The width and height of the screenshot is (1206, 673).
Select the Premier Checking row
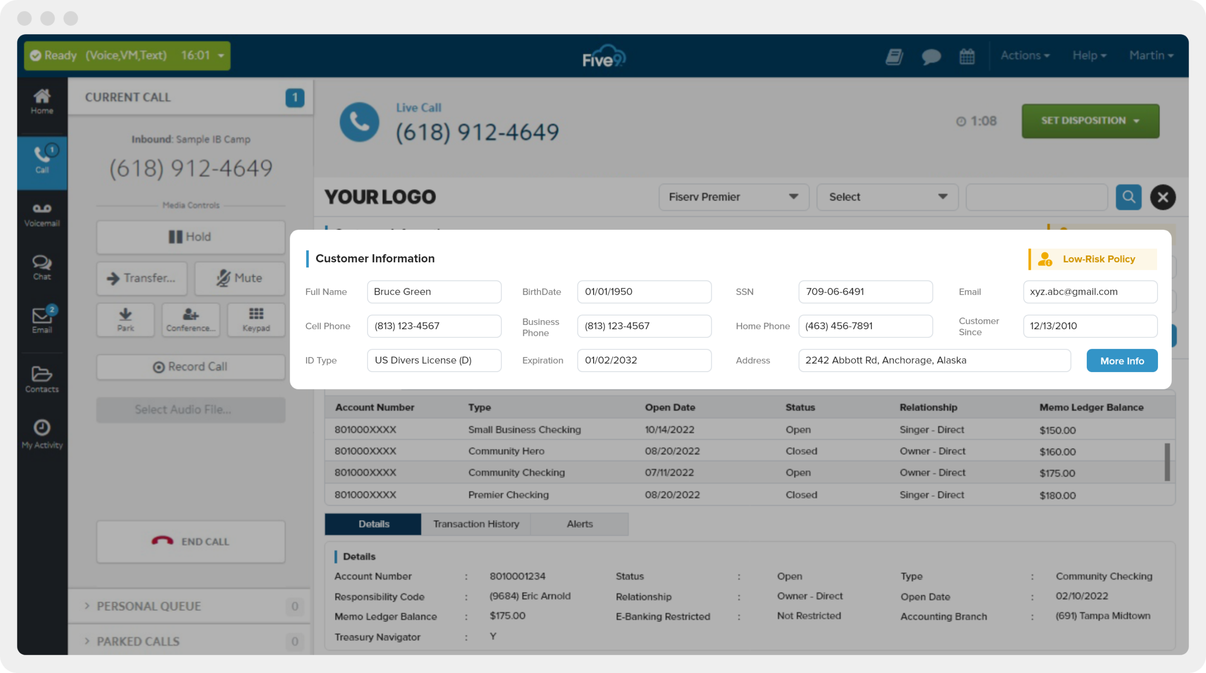749,495
